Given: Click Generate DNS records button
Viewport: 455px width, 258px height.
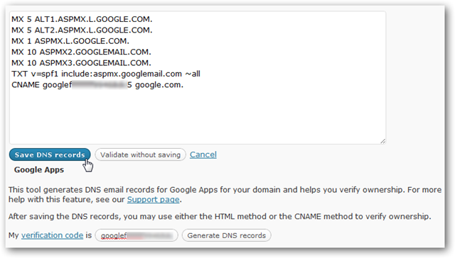Looking at the screenshot, I should click(226, 235).
